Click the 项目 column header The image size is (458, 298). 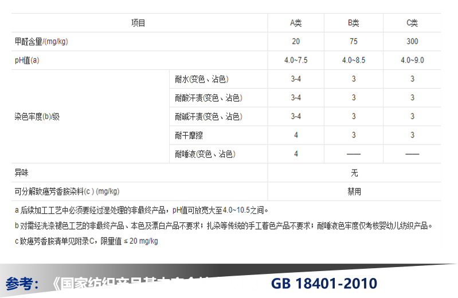coord(138,23)
